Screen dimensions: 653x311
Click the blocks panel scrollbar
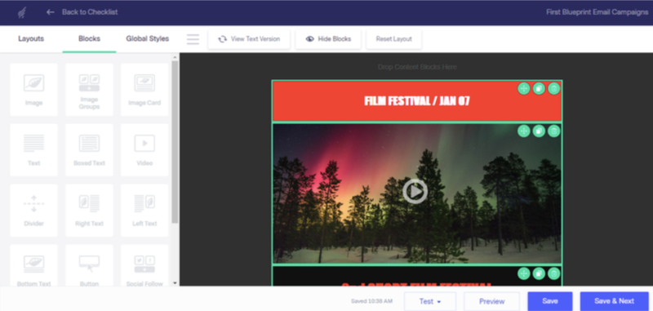click(x=175, y=141)
